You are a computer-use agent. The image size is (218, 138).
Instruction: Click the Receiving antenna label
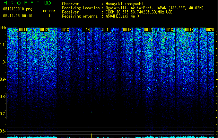[x=80, y=16]
